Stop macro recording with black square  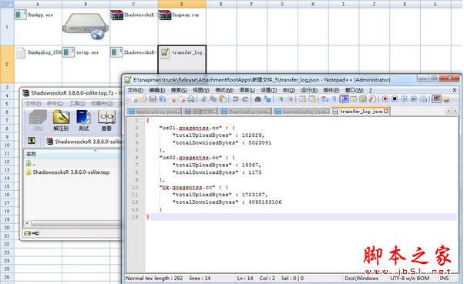point(395,99)
